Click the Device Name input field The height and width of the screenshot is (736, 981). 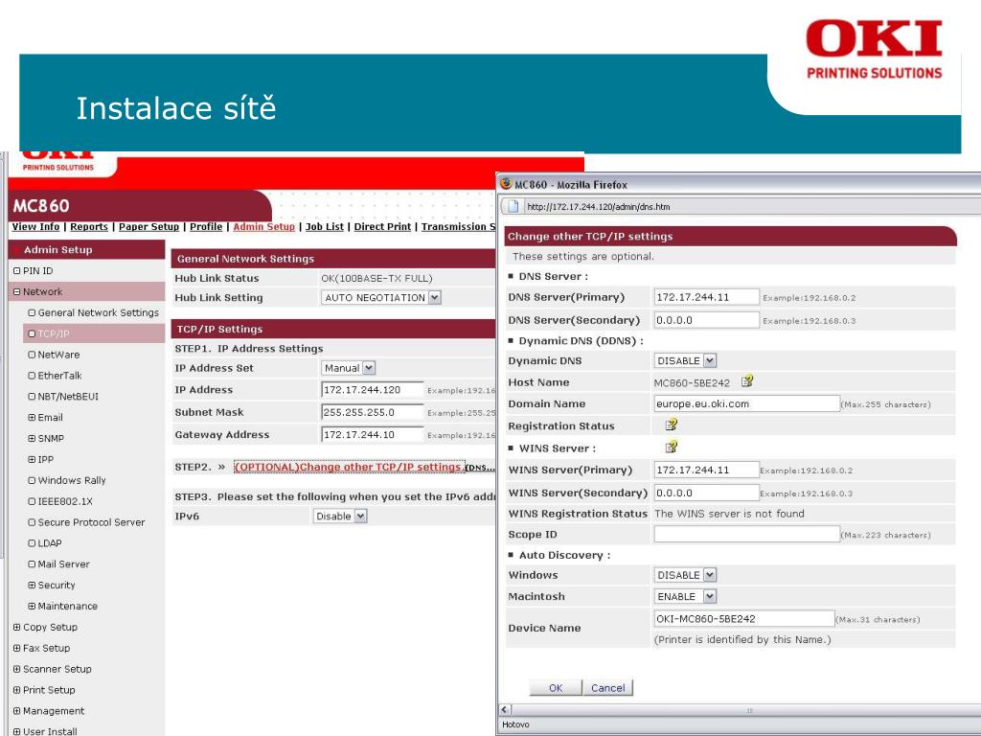click(744, 618)
